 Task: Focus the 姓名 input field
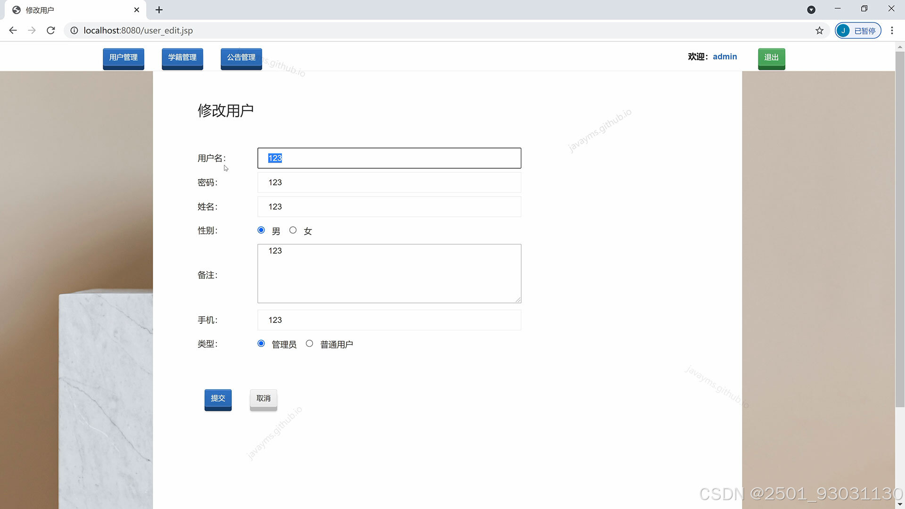[389, 206]
